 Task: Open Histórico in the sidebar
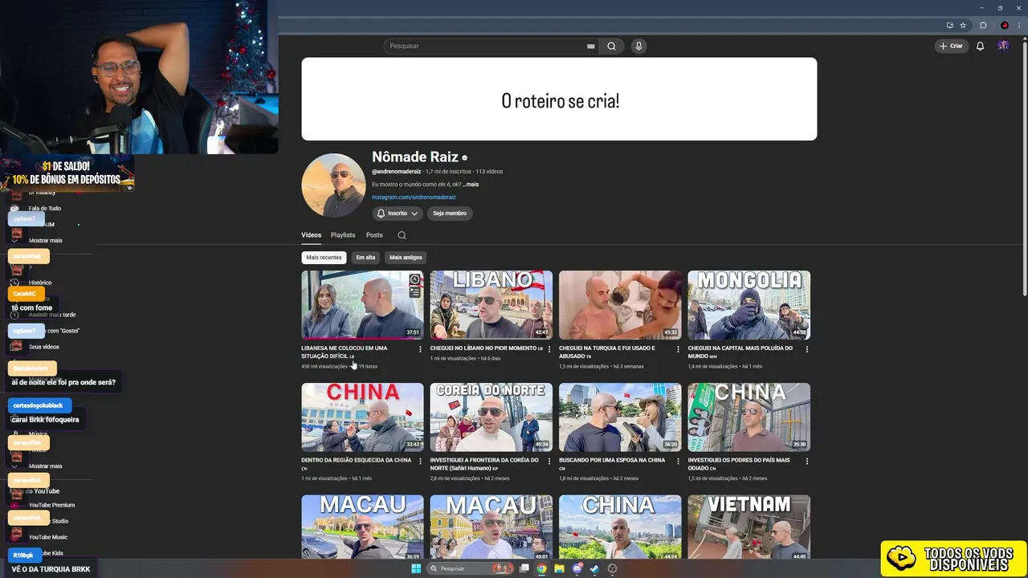(x=40, y=283)
